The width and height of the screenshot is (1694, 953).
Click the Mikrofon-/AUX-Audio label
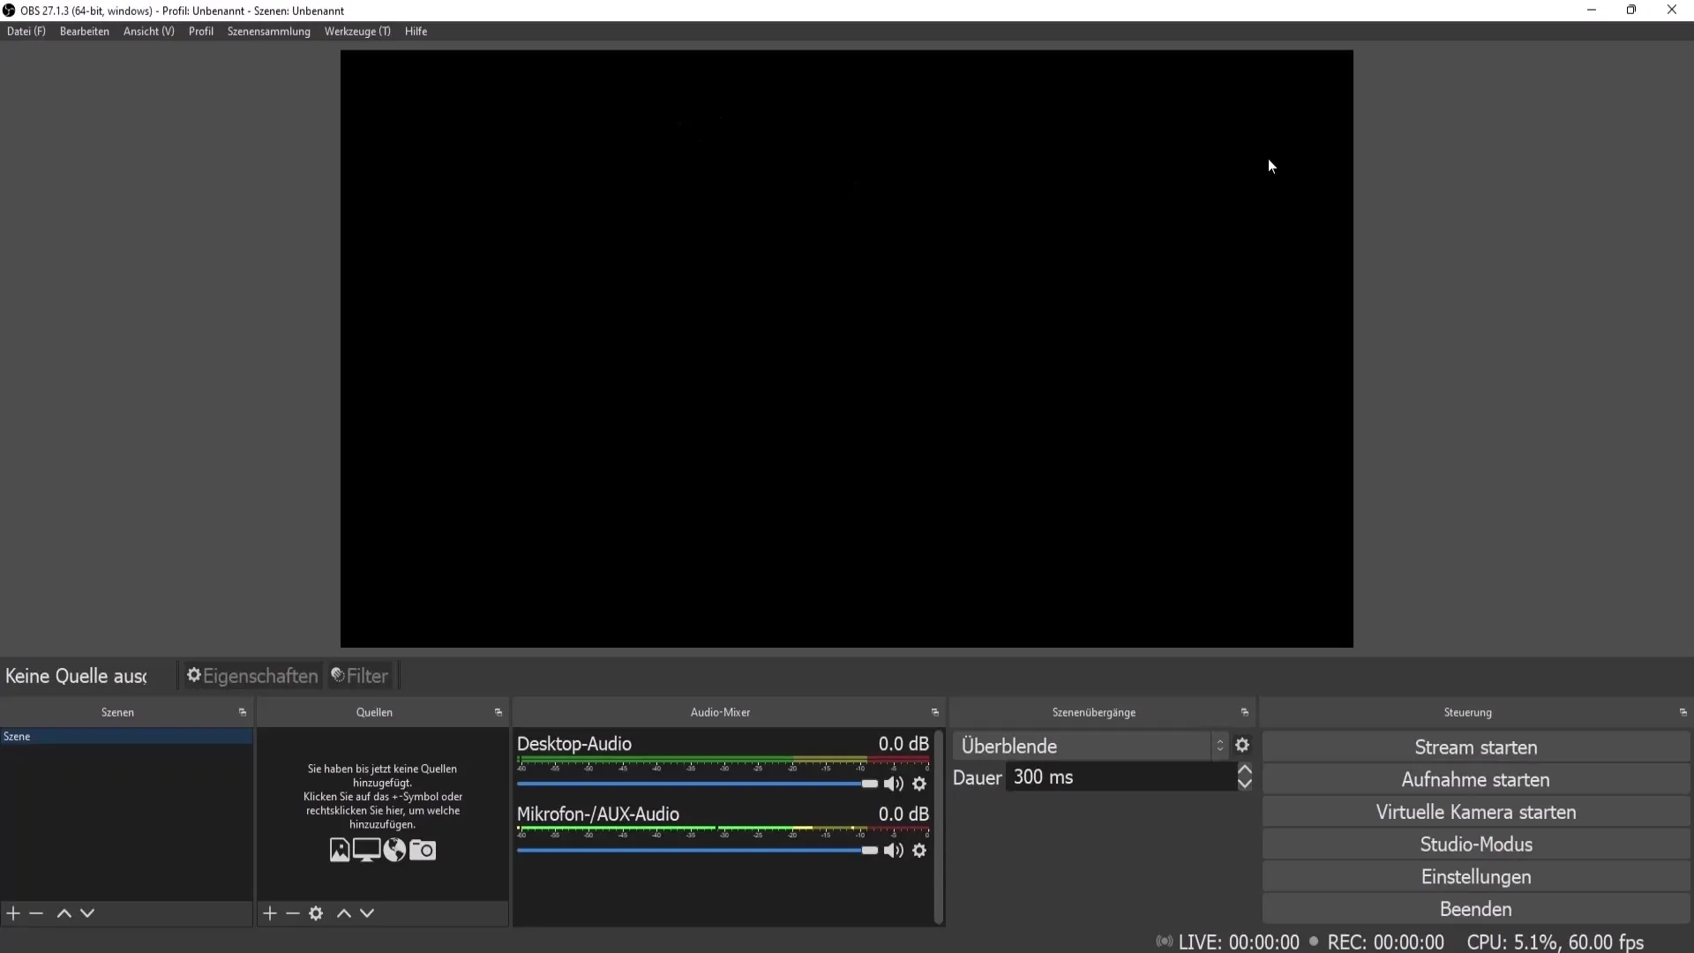(x=598, y=814)
